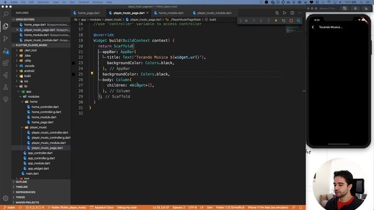
Task: Click the Step Into debug button
Action: [x=261, y=21]
